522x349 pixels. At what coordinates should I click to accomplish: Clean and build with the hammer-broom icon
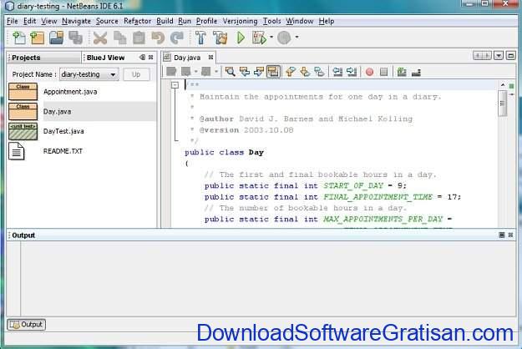220,38
